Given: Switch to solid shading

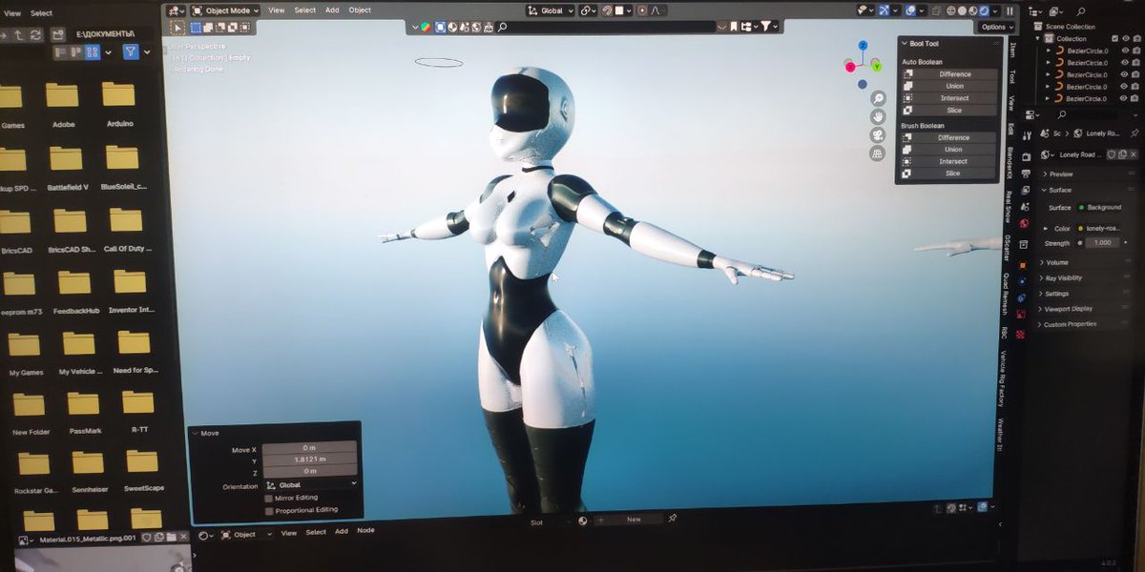Looking at the screenshot, I should click(962, 10).
